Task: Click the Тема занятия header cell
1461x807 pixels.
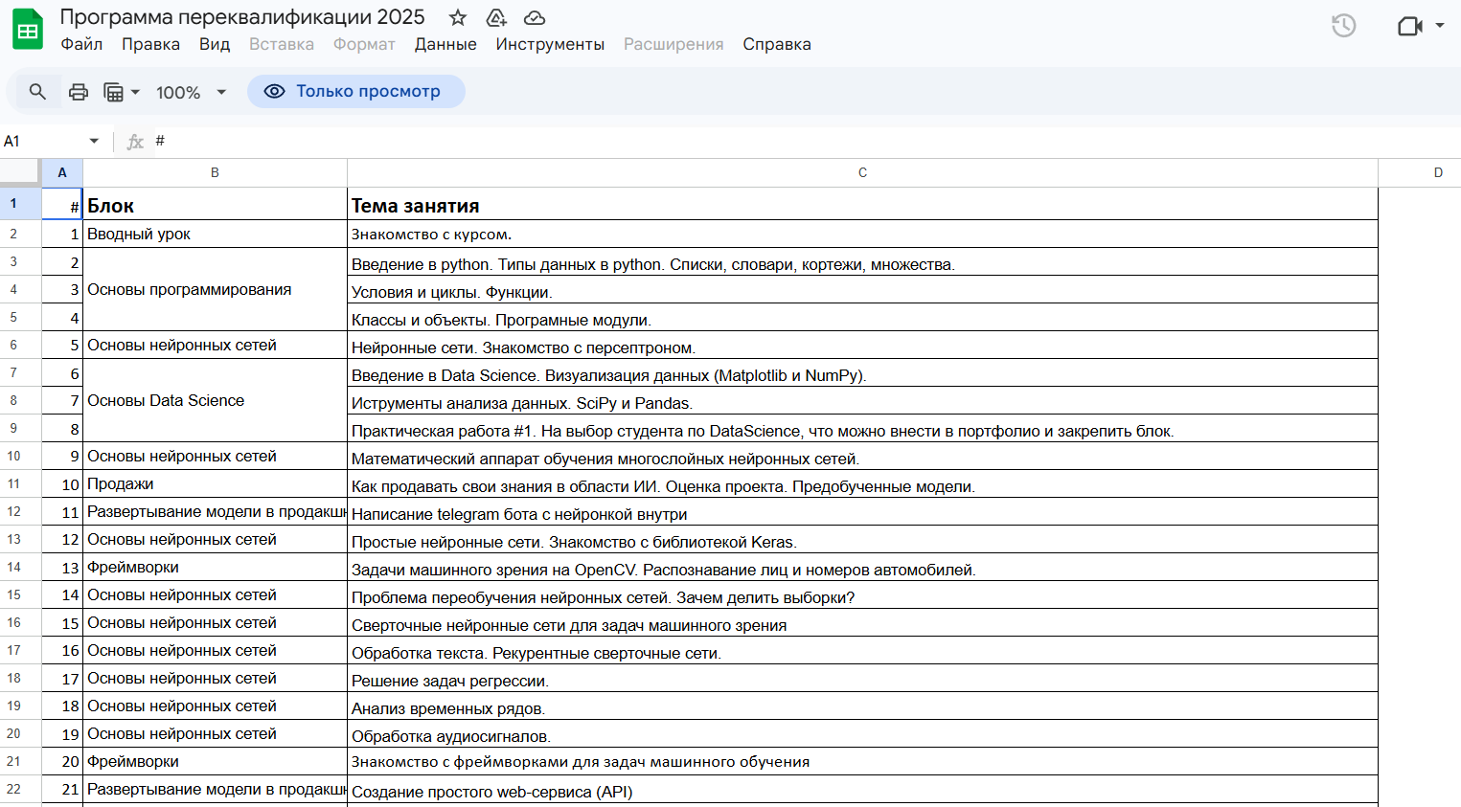Action: [862, 205]
